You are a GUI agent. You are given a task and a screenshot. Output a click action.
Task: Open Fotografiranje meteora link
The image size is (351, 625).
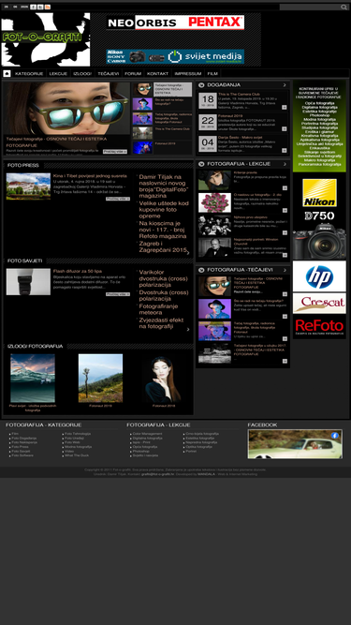tap(158, 309)
